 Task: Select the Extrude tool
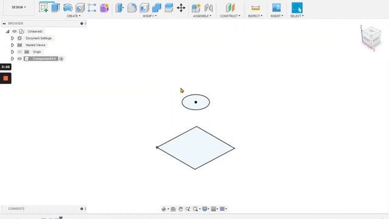pyautogui.click(x=55, y=8)
